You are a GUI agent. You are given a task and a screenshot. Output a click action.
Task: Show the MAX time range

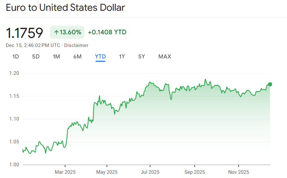[x=165, y=57]
